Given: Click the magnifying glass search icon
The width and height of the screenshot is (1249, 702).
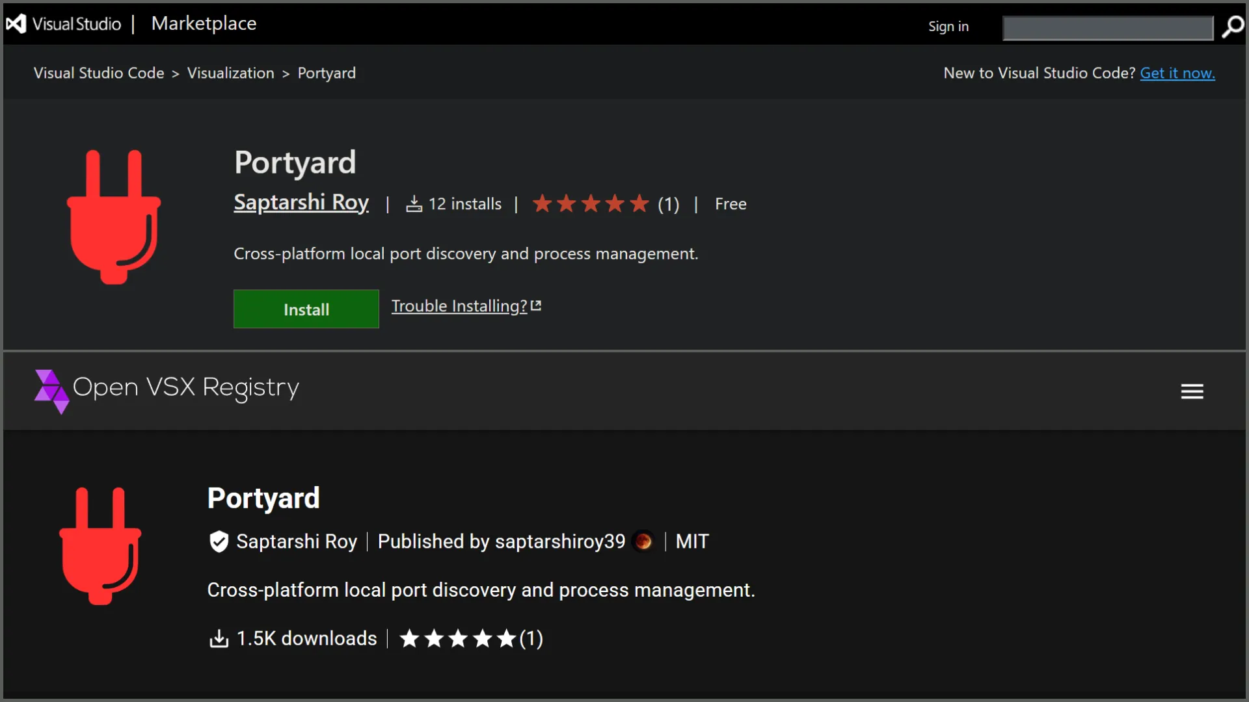Looking at the screenshot, I should [1232, 27].
